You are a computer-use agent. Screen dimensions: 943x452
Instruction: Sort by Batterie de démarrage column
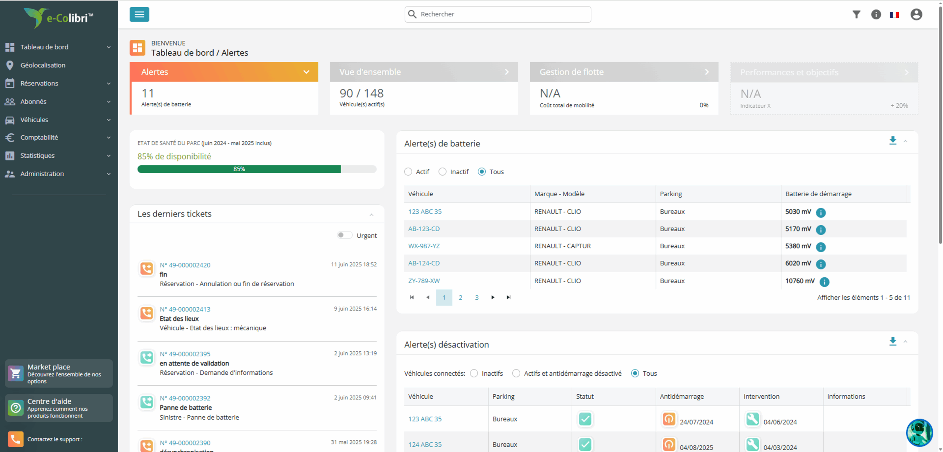pyautogui.click(x=818, y=194)
